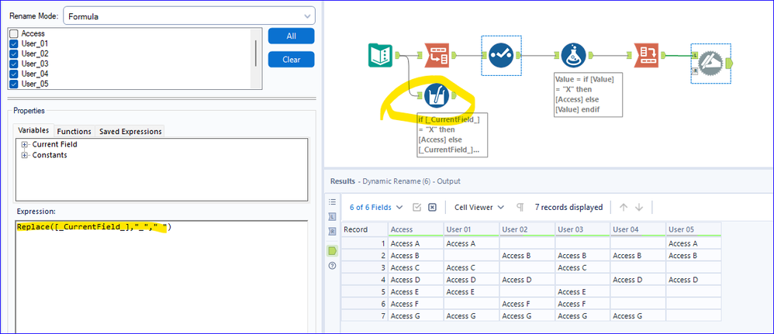This screenshot has width=774, height=334.
Task: Open the Rename Mode dropdown
Action: [189, 15]
